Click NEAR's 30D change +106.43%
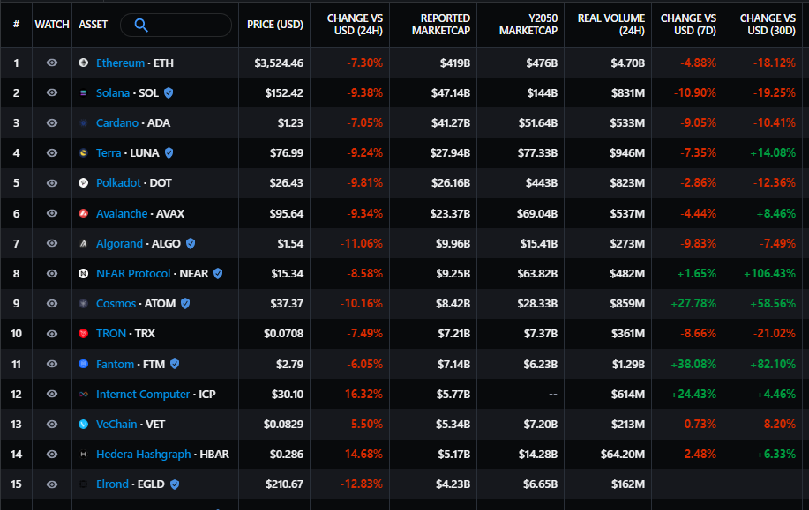The width and height of the screenshot is (809, 510). pos(770,274)
